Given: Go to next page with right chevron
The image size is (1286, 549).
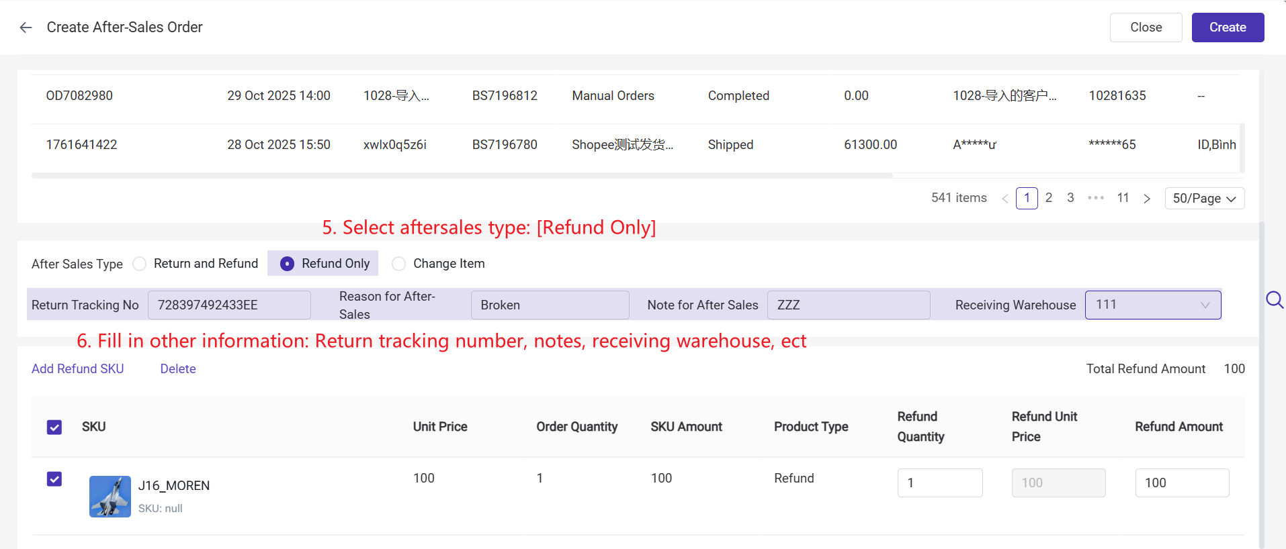Looking at the screenshot, I should pos(1147,199).
